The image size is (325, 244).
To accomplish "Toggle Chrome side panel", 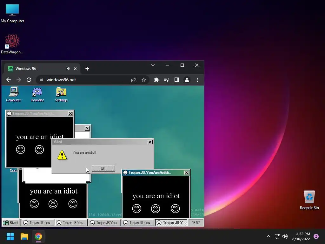I will (176, 80).
